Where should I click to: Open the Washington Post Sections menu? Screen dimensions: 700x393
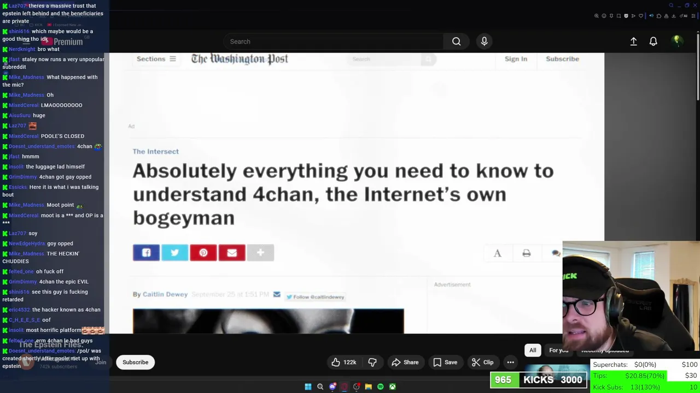156,59
